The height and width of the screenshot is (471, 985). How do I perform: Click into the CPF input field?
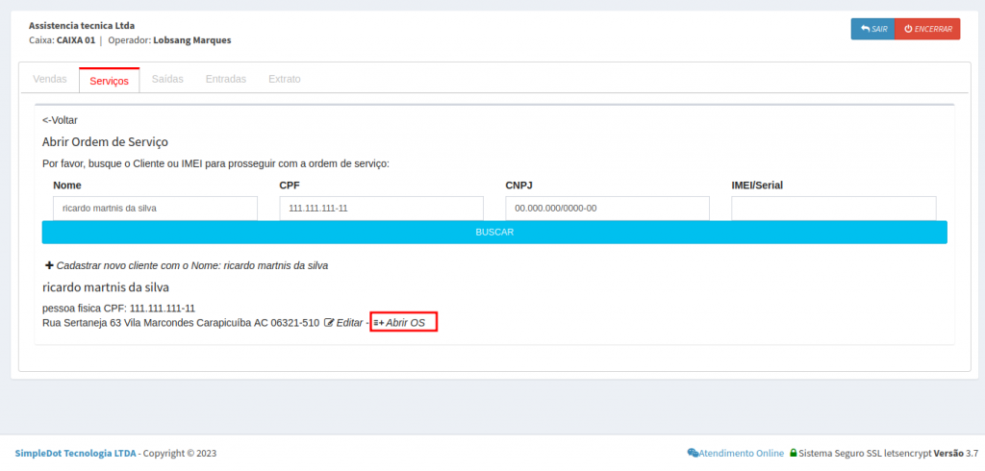coord(381,208)
